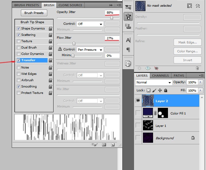Click the Opacity Jitter slider handle
206x170 pixels.
click(x=111, y=18)
